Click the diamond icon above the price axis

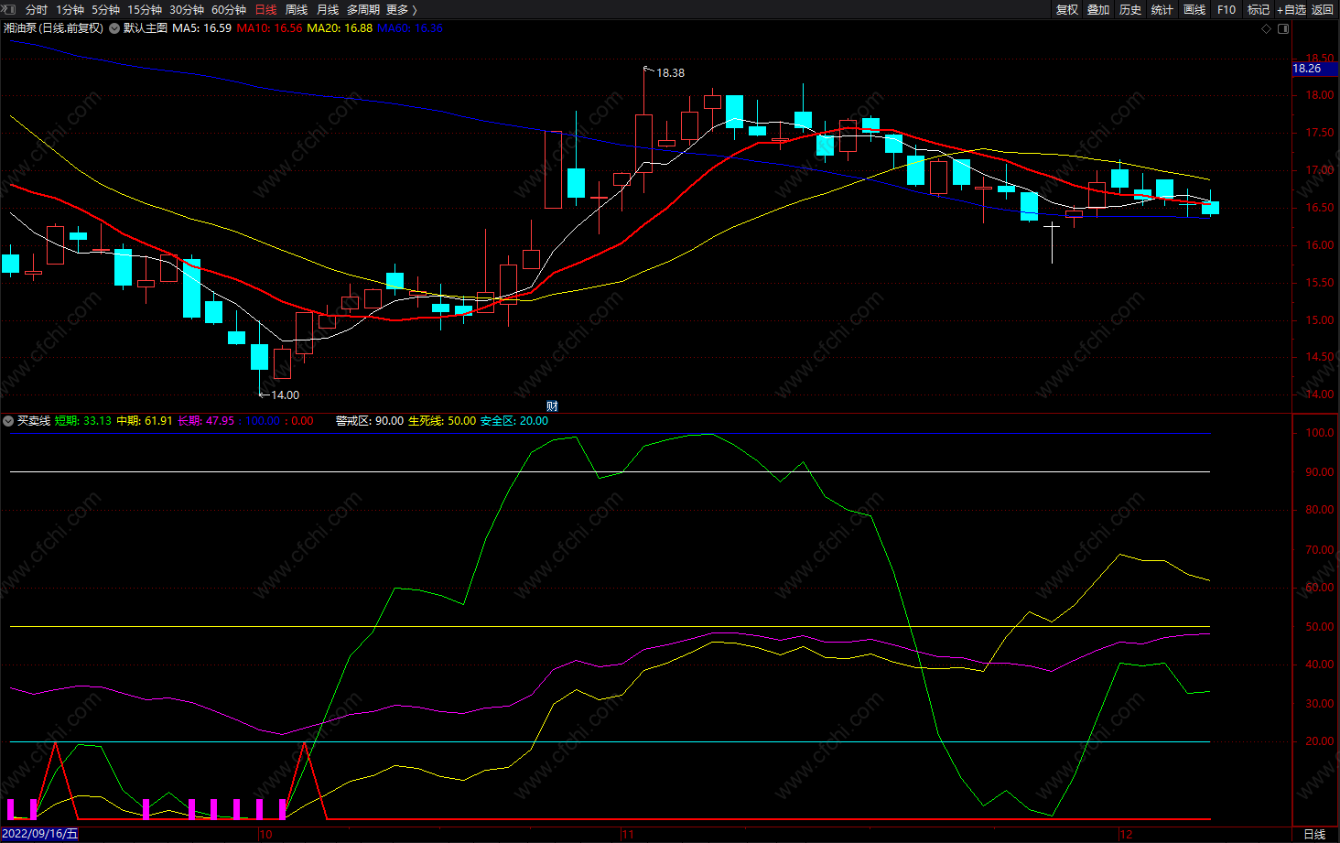pyautogui.click(x=1267, y=28)
